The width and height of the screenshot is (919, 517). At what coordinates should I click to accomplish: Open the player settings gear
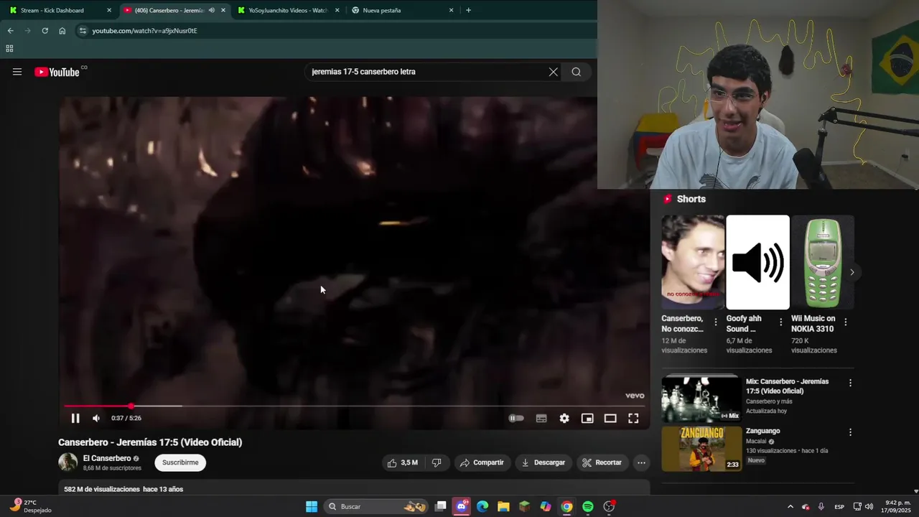click(564, 419)
